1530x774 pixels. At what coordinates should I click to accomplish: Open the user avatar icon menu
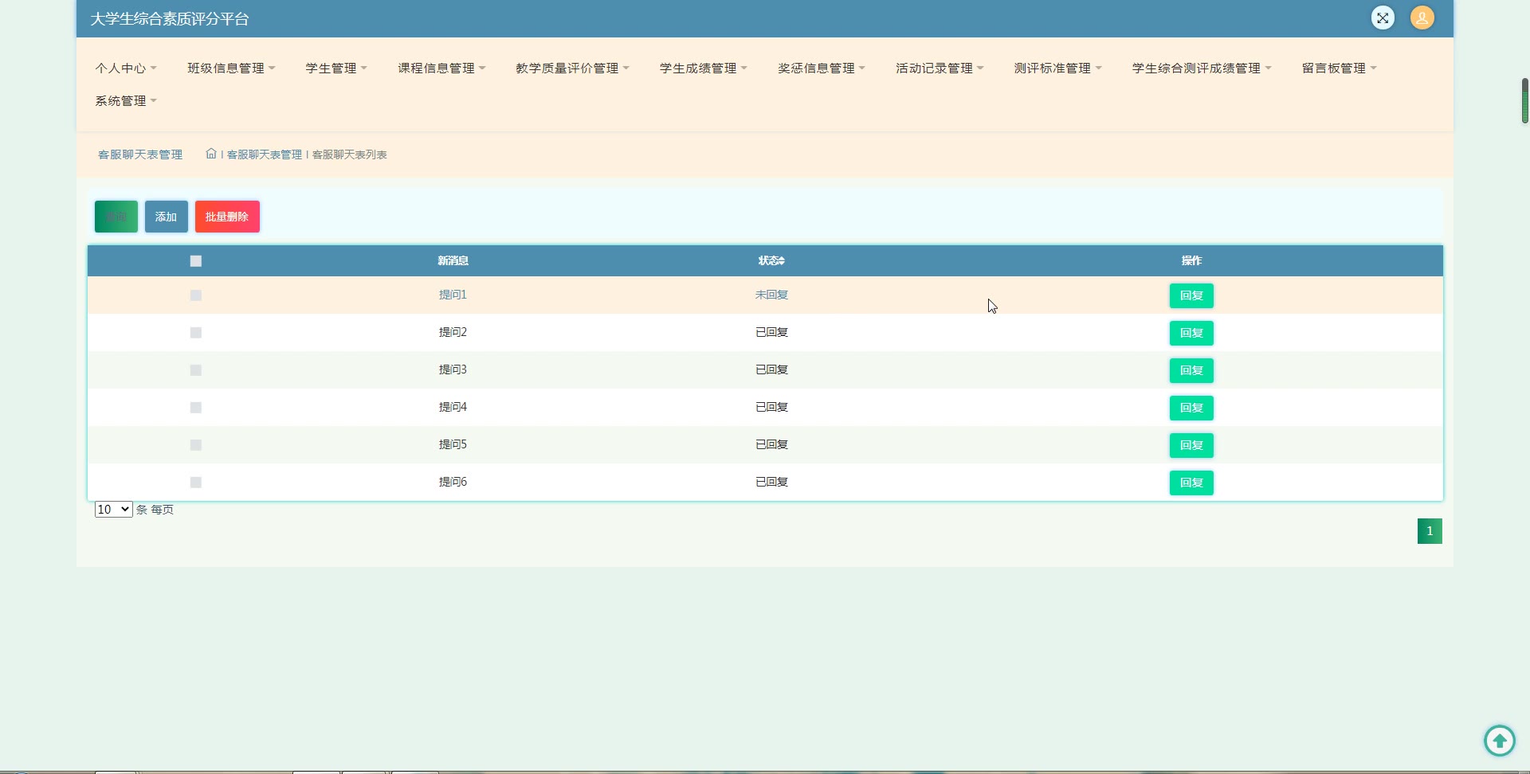[1422, 18]
